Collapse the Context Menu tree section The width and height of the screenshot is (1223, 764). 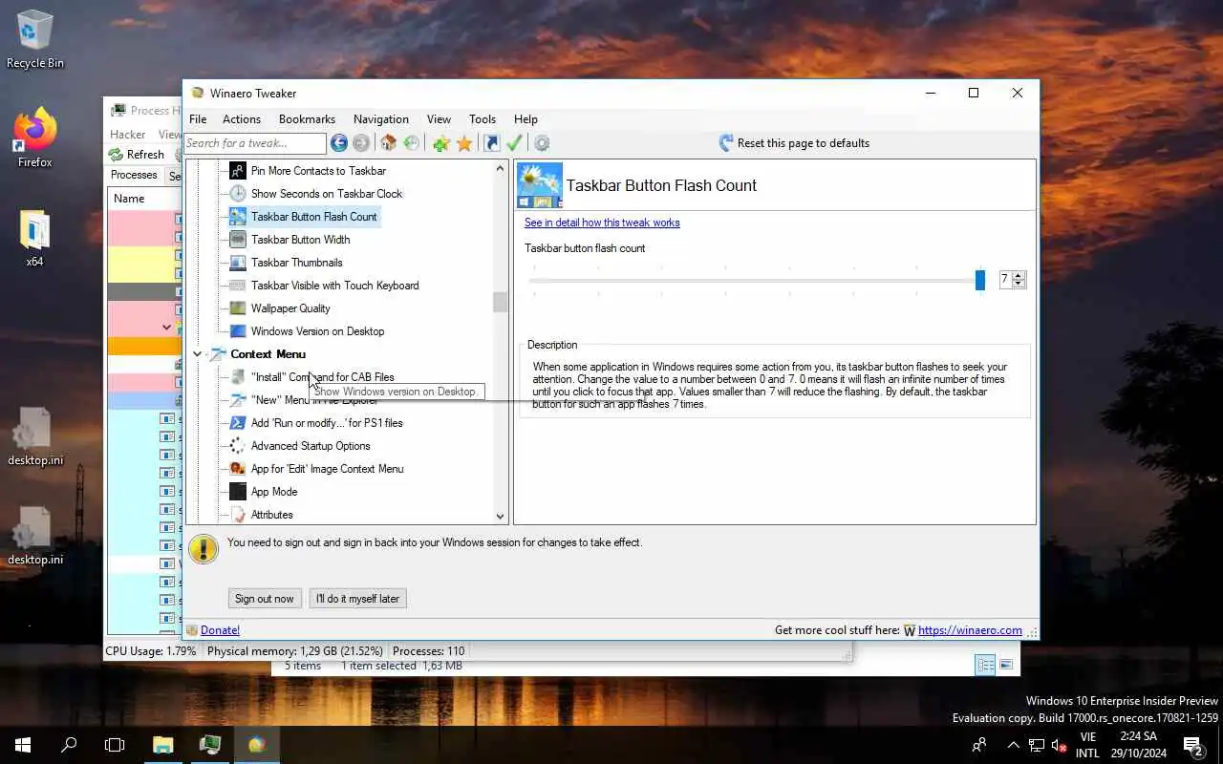click(198, 354)
